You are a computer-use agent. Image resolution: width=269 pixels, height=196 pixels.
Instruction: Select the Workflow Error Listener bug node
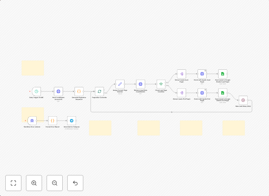(x=32, y=120)
